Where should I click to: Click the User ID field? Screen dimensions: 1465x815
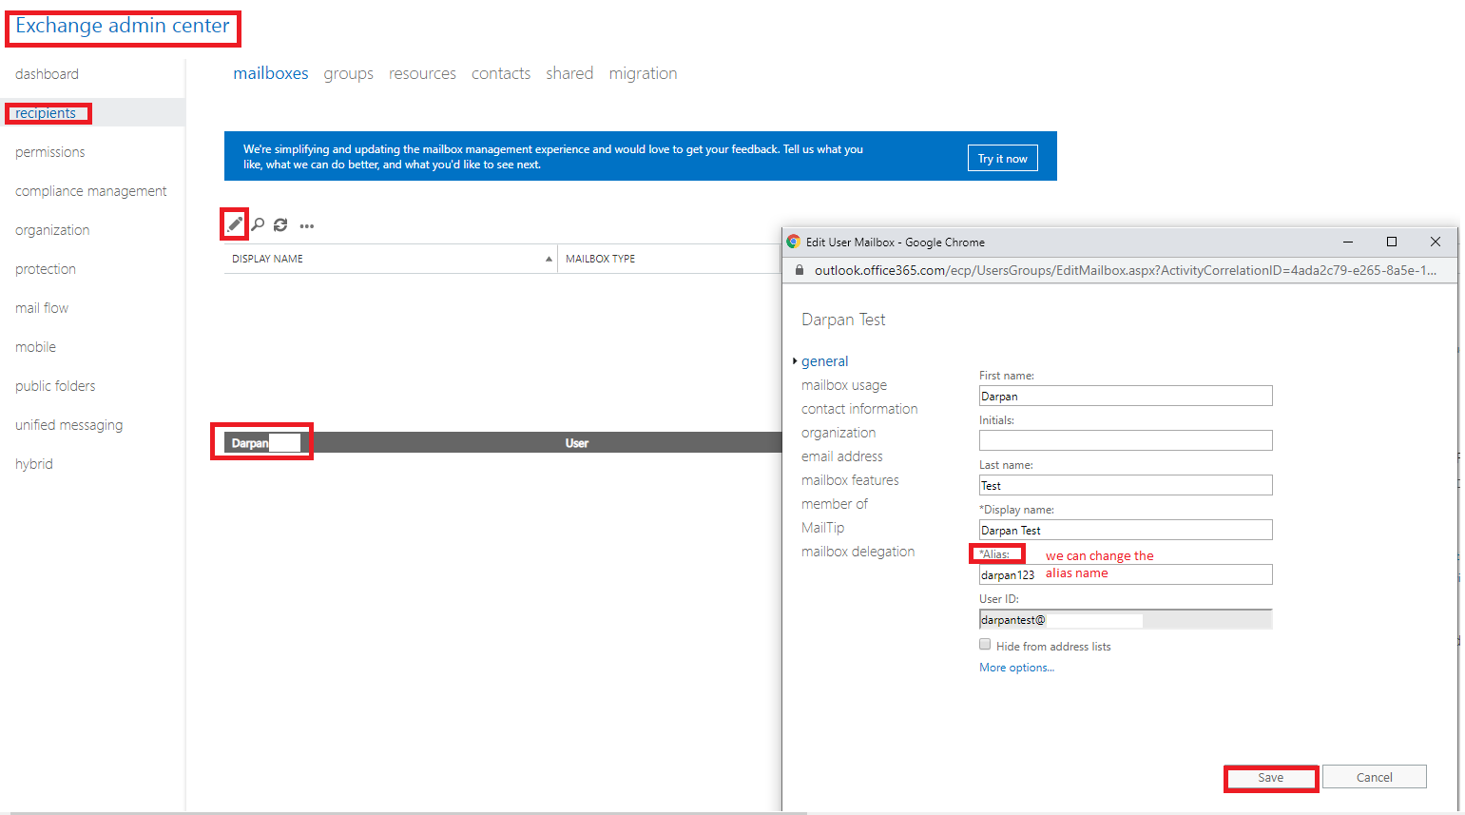click(x=1126, y=619)
